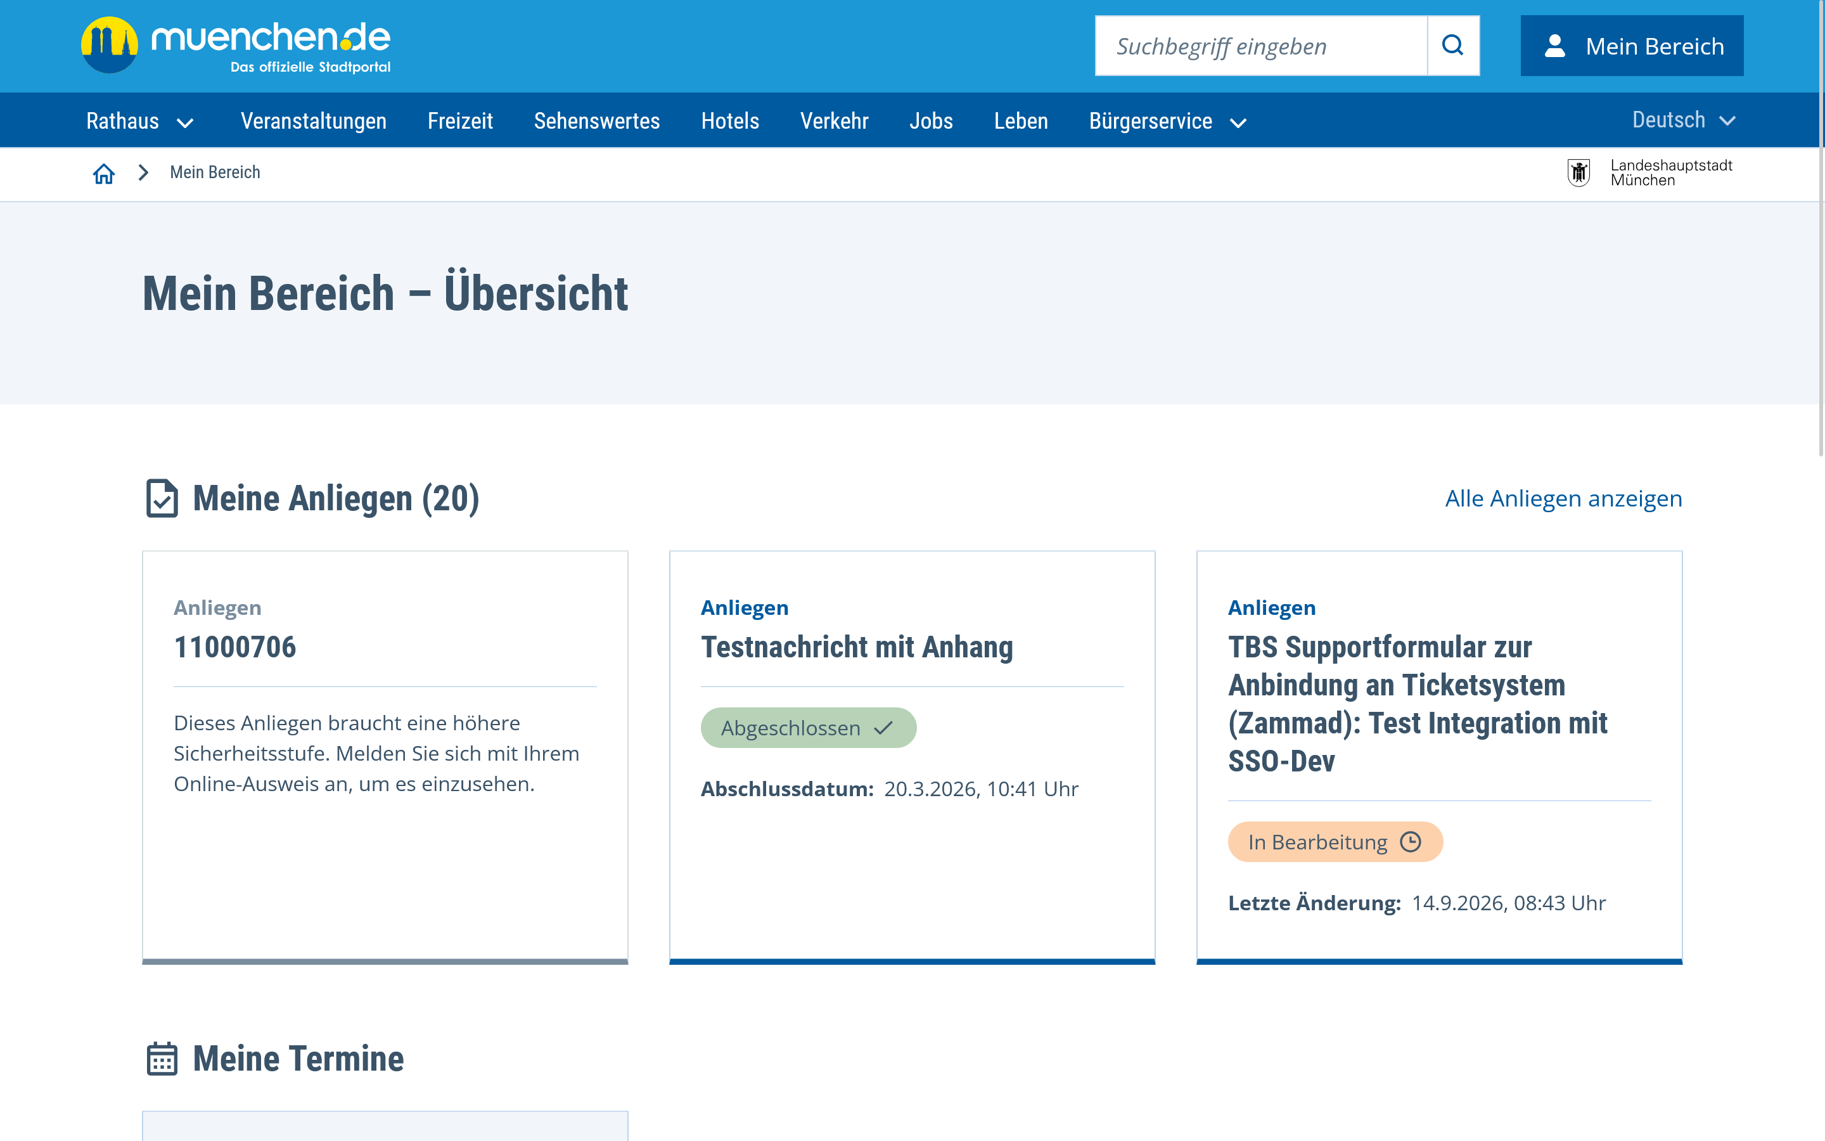Open the TBS Supportformular Anliegen card
Screen dimensions: 1825x1141
(1439, 757)
